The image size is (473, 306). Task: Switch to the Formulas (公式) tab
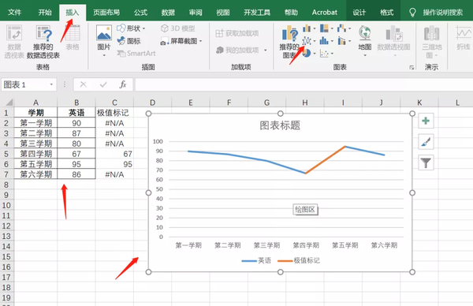click(140, 13)
